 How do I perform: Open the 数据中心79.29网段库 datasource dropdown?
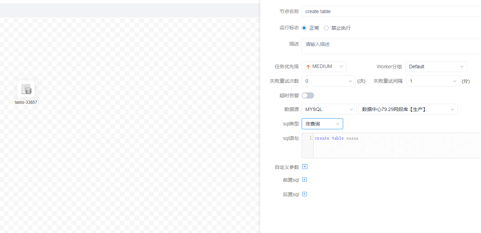tap(408, 109)
